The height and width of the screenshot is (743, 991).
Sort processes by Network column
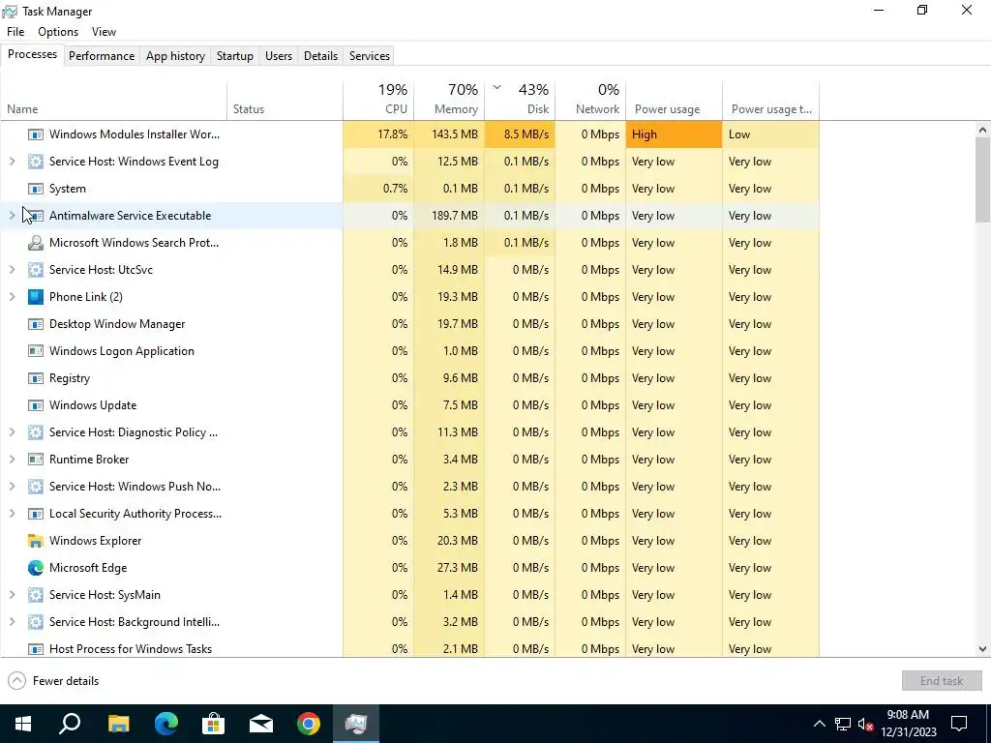click(591, 100)
